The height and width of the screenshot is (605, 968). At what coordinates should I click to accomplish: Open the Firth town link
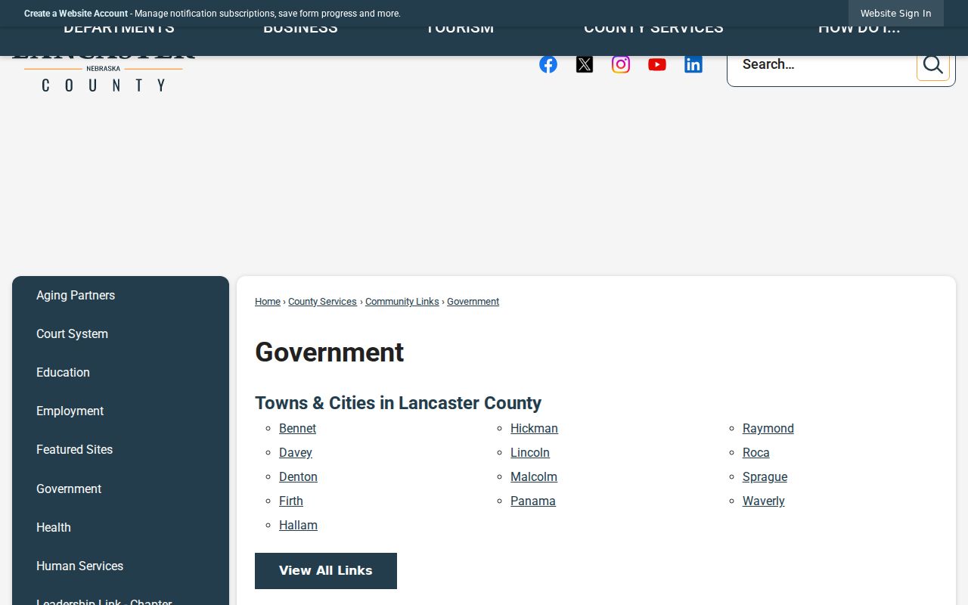click(291, 501)
